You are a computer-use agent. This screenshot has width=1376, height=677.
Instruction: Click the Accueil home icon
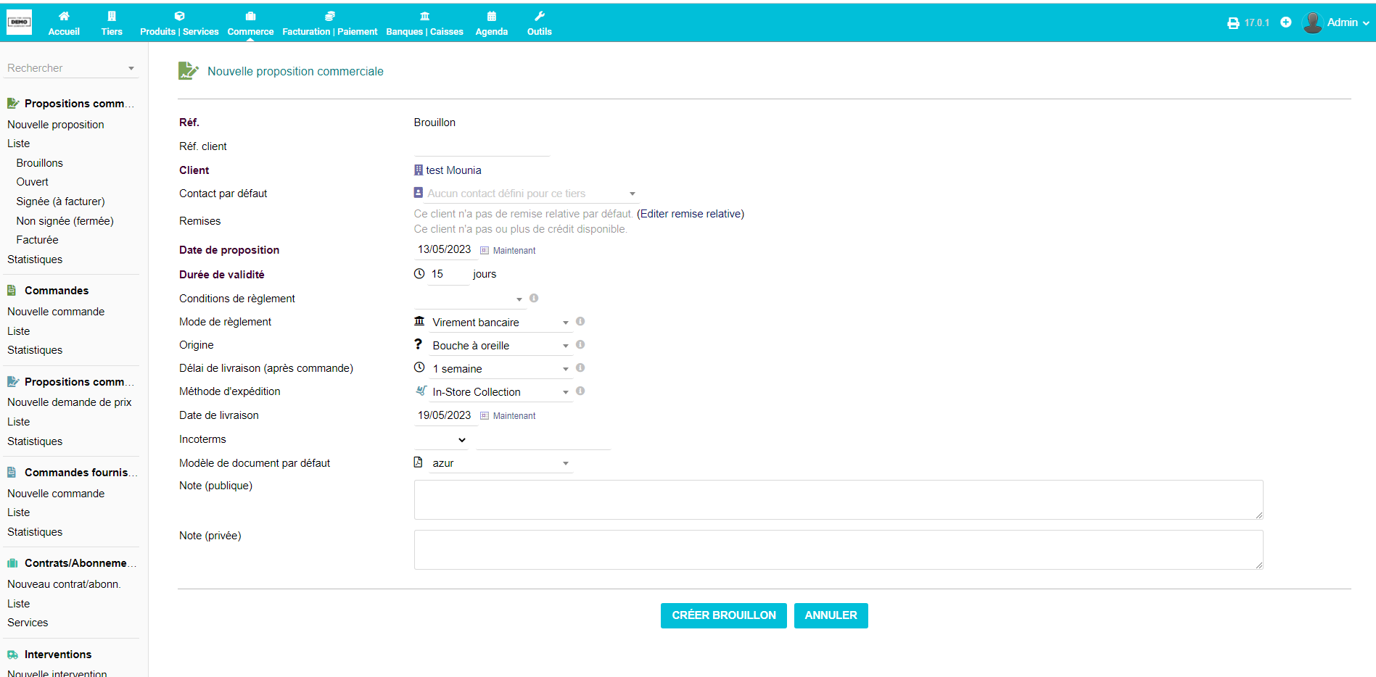coord(64,17)
